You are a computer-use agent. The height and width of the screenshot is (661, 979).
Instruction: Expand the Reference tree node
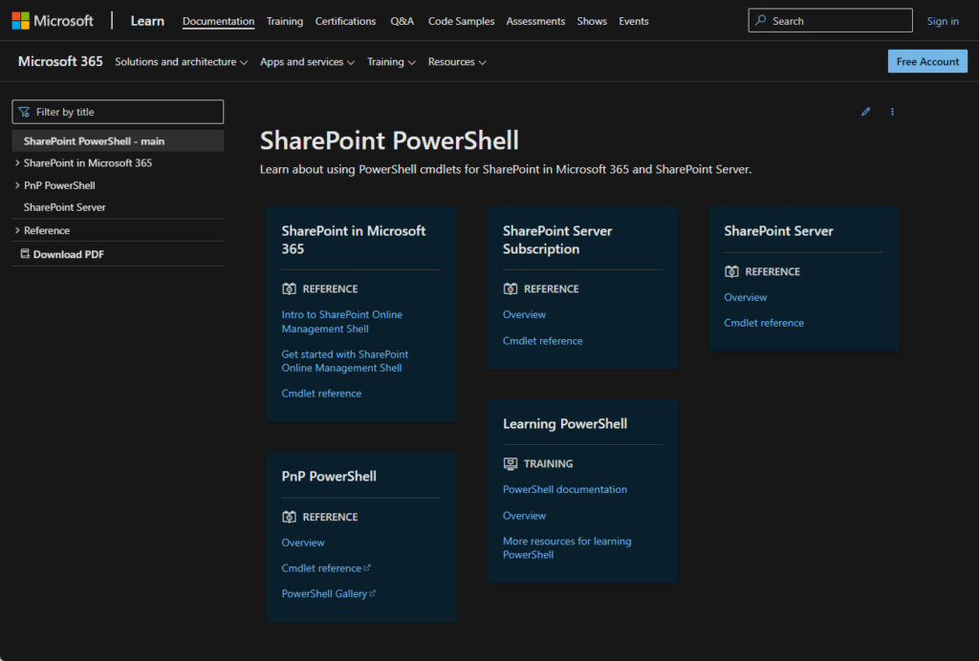pyautogui.click(x=17, y=230)
